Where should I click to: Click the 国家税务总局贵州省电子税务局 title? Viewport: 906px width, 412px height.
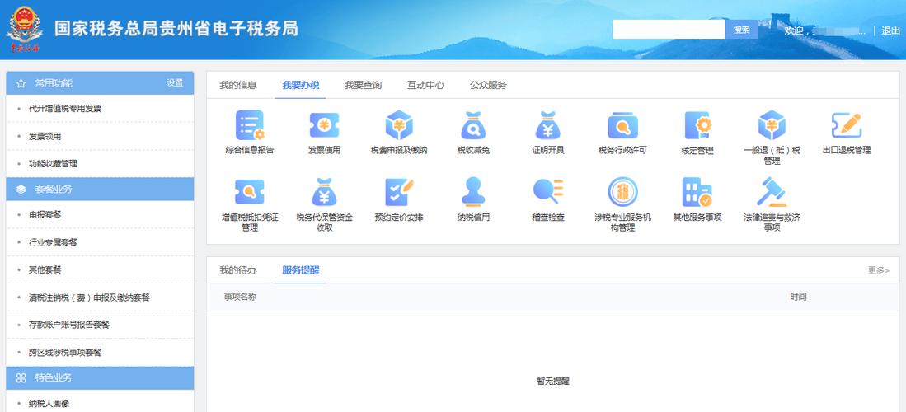click(x=176, y=28)
